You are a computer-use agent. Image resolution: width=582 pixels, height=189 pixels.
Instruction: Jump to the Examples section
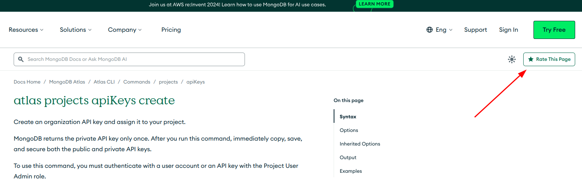tap(351, 171)
